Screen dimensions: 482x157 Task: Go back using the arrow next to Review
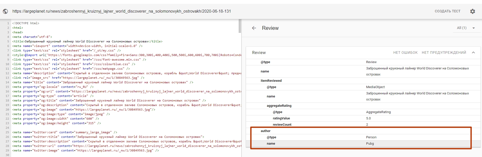254,28
